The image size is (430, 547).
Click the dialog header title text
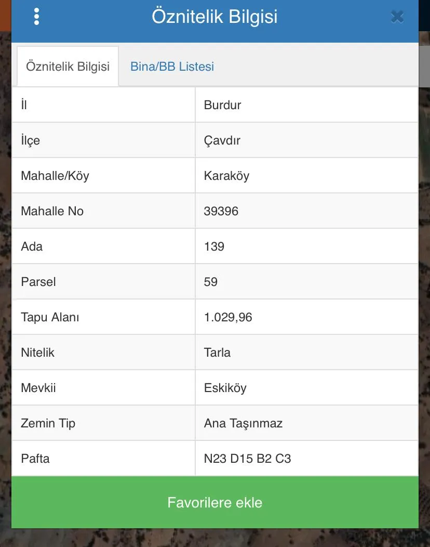coord(214,17)
